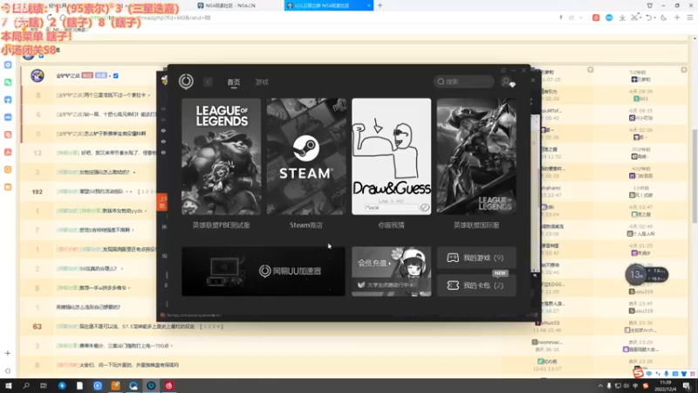Click the blue round extension icon in toolbar
The width and height of the screenshot is (698, 393).
point(609,17)
